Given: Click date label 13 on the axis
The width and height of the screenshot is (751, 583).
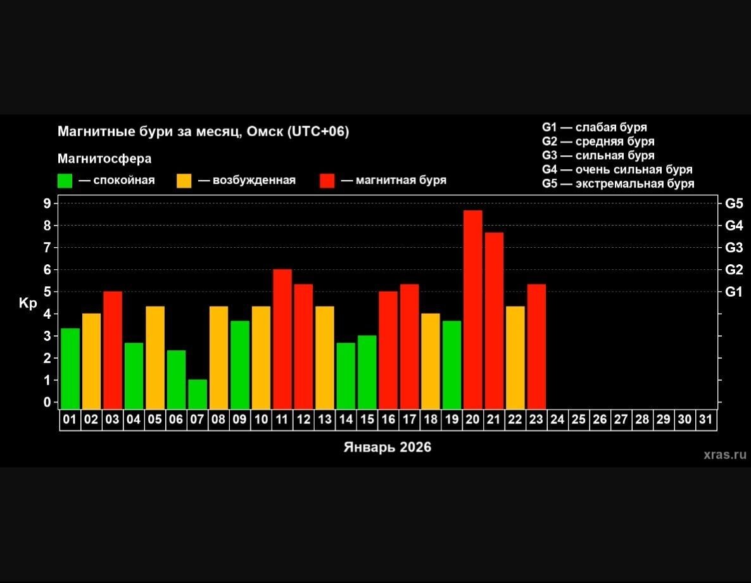Looking at the screenshot, I should 325,420.
